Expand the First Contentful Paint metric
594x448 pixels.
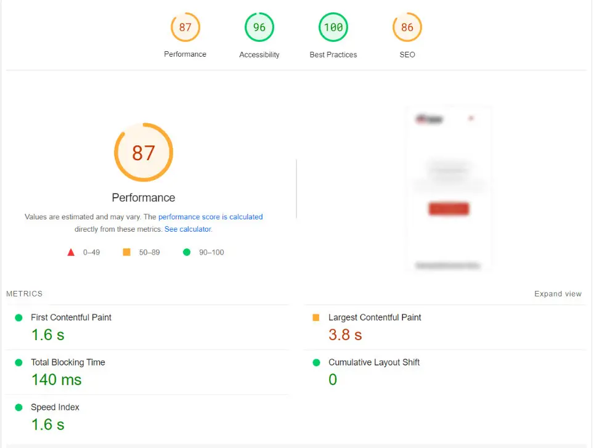pos(71,317)
